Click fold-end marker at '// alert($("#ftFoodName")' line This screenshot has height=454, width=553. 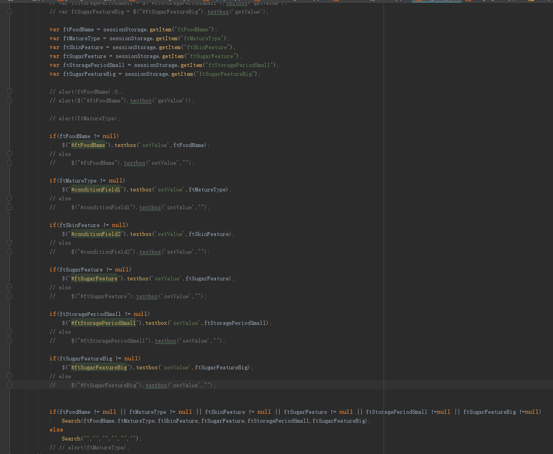tap(10, 101)
